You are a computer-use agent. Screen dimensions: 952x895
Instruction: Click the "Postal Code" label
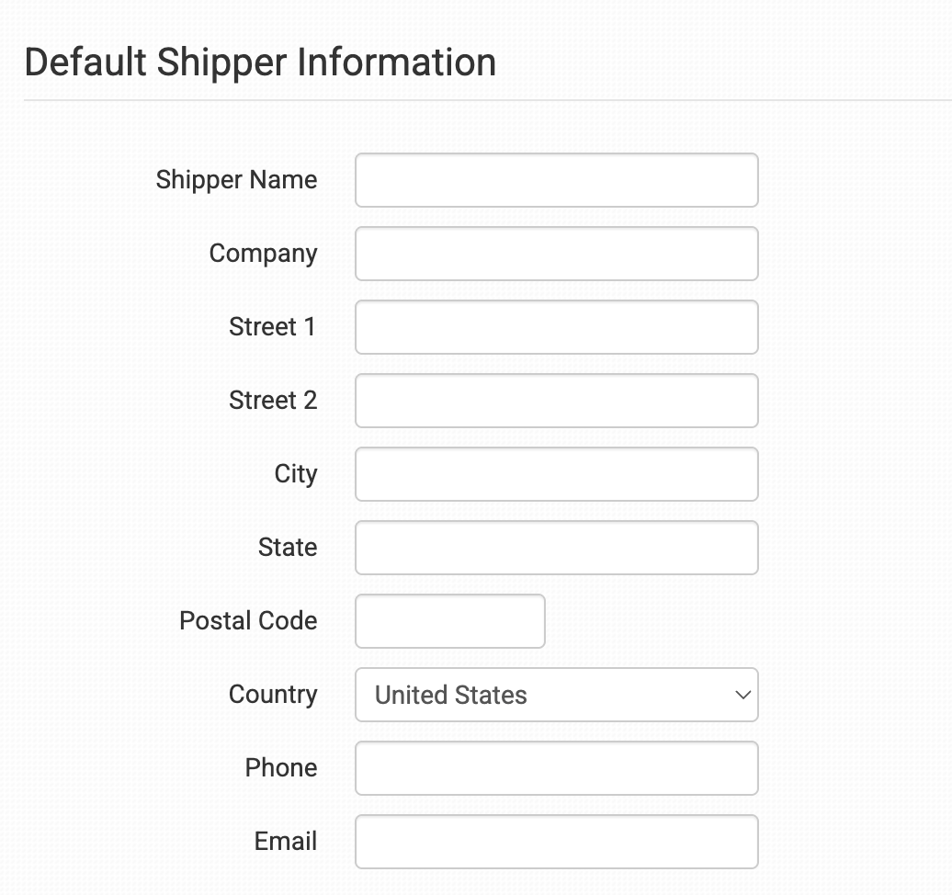tap(248, 621)
